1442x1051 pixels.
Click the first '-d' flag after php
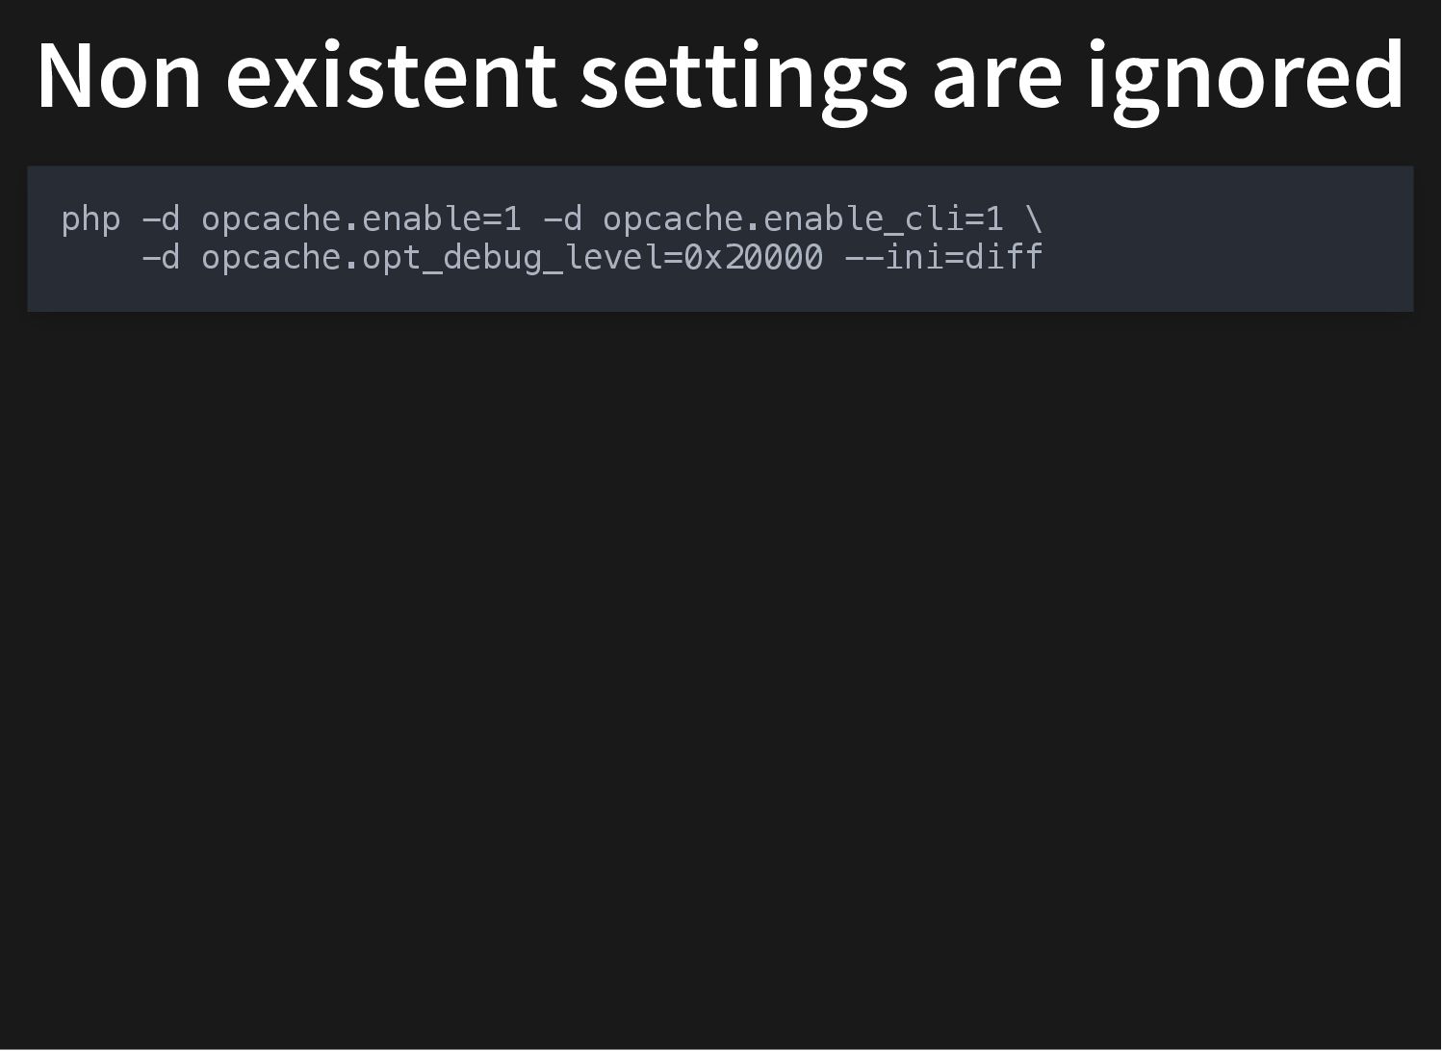(x=161, y=219)
